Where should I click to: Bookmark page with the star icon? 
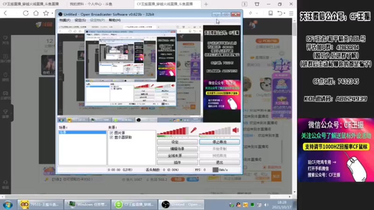pyautogui.click(x=46, y=13)
